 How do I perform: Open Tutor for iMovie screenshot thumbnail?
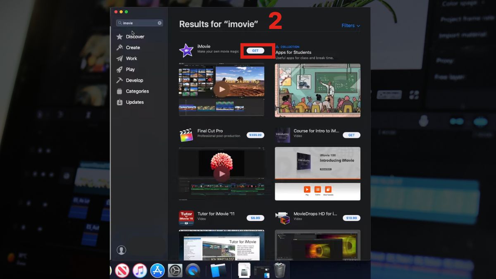pos(222,245)
